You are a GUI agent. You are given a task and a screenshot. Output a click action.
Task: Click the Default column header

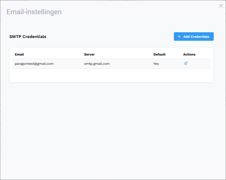160,54
